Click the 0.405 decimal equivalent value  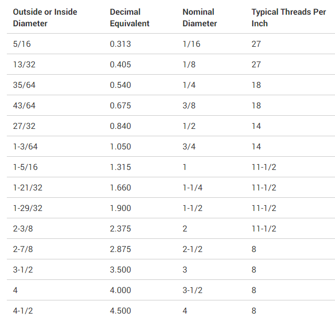tap(121, 65)
